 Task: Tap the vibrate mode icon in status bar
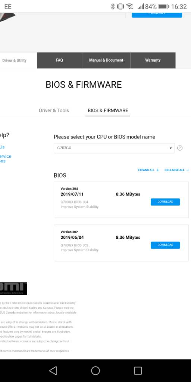120,6
